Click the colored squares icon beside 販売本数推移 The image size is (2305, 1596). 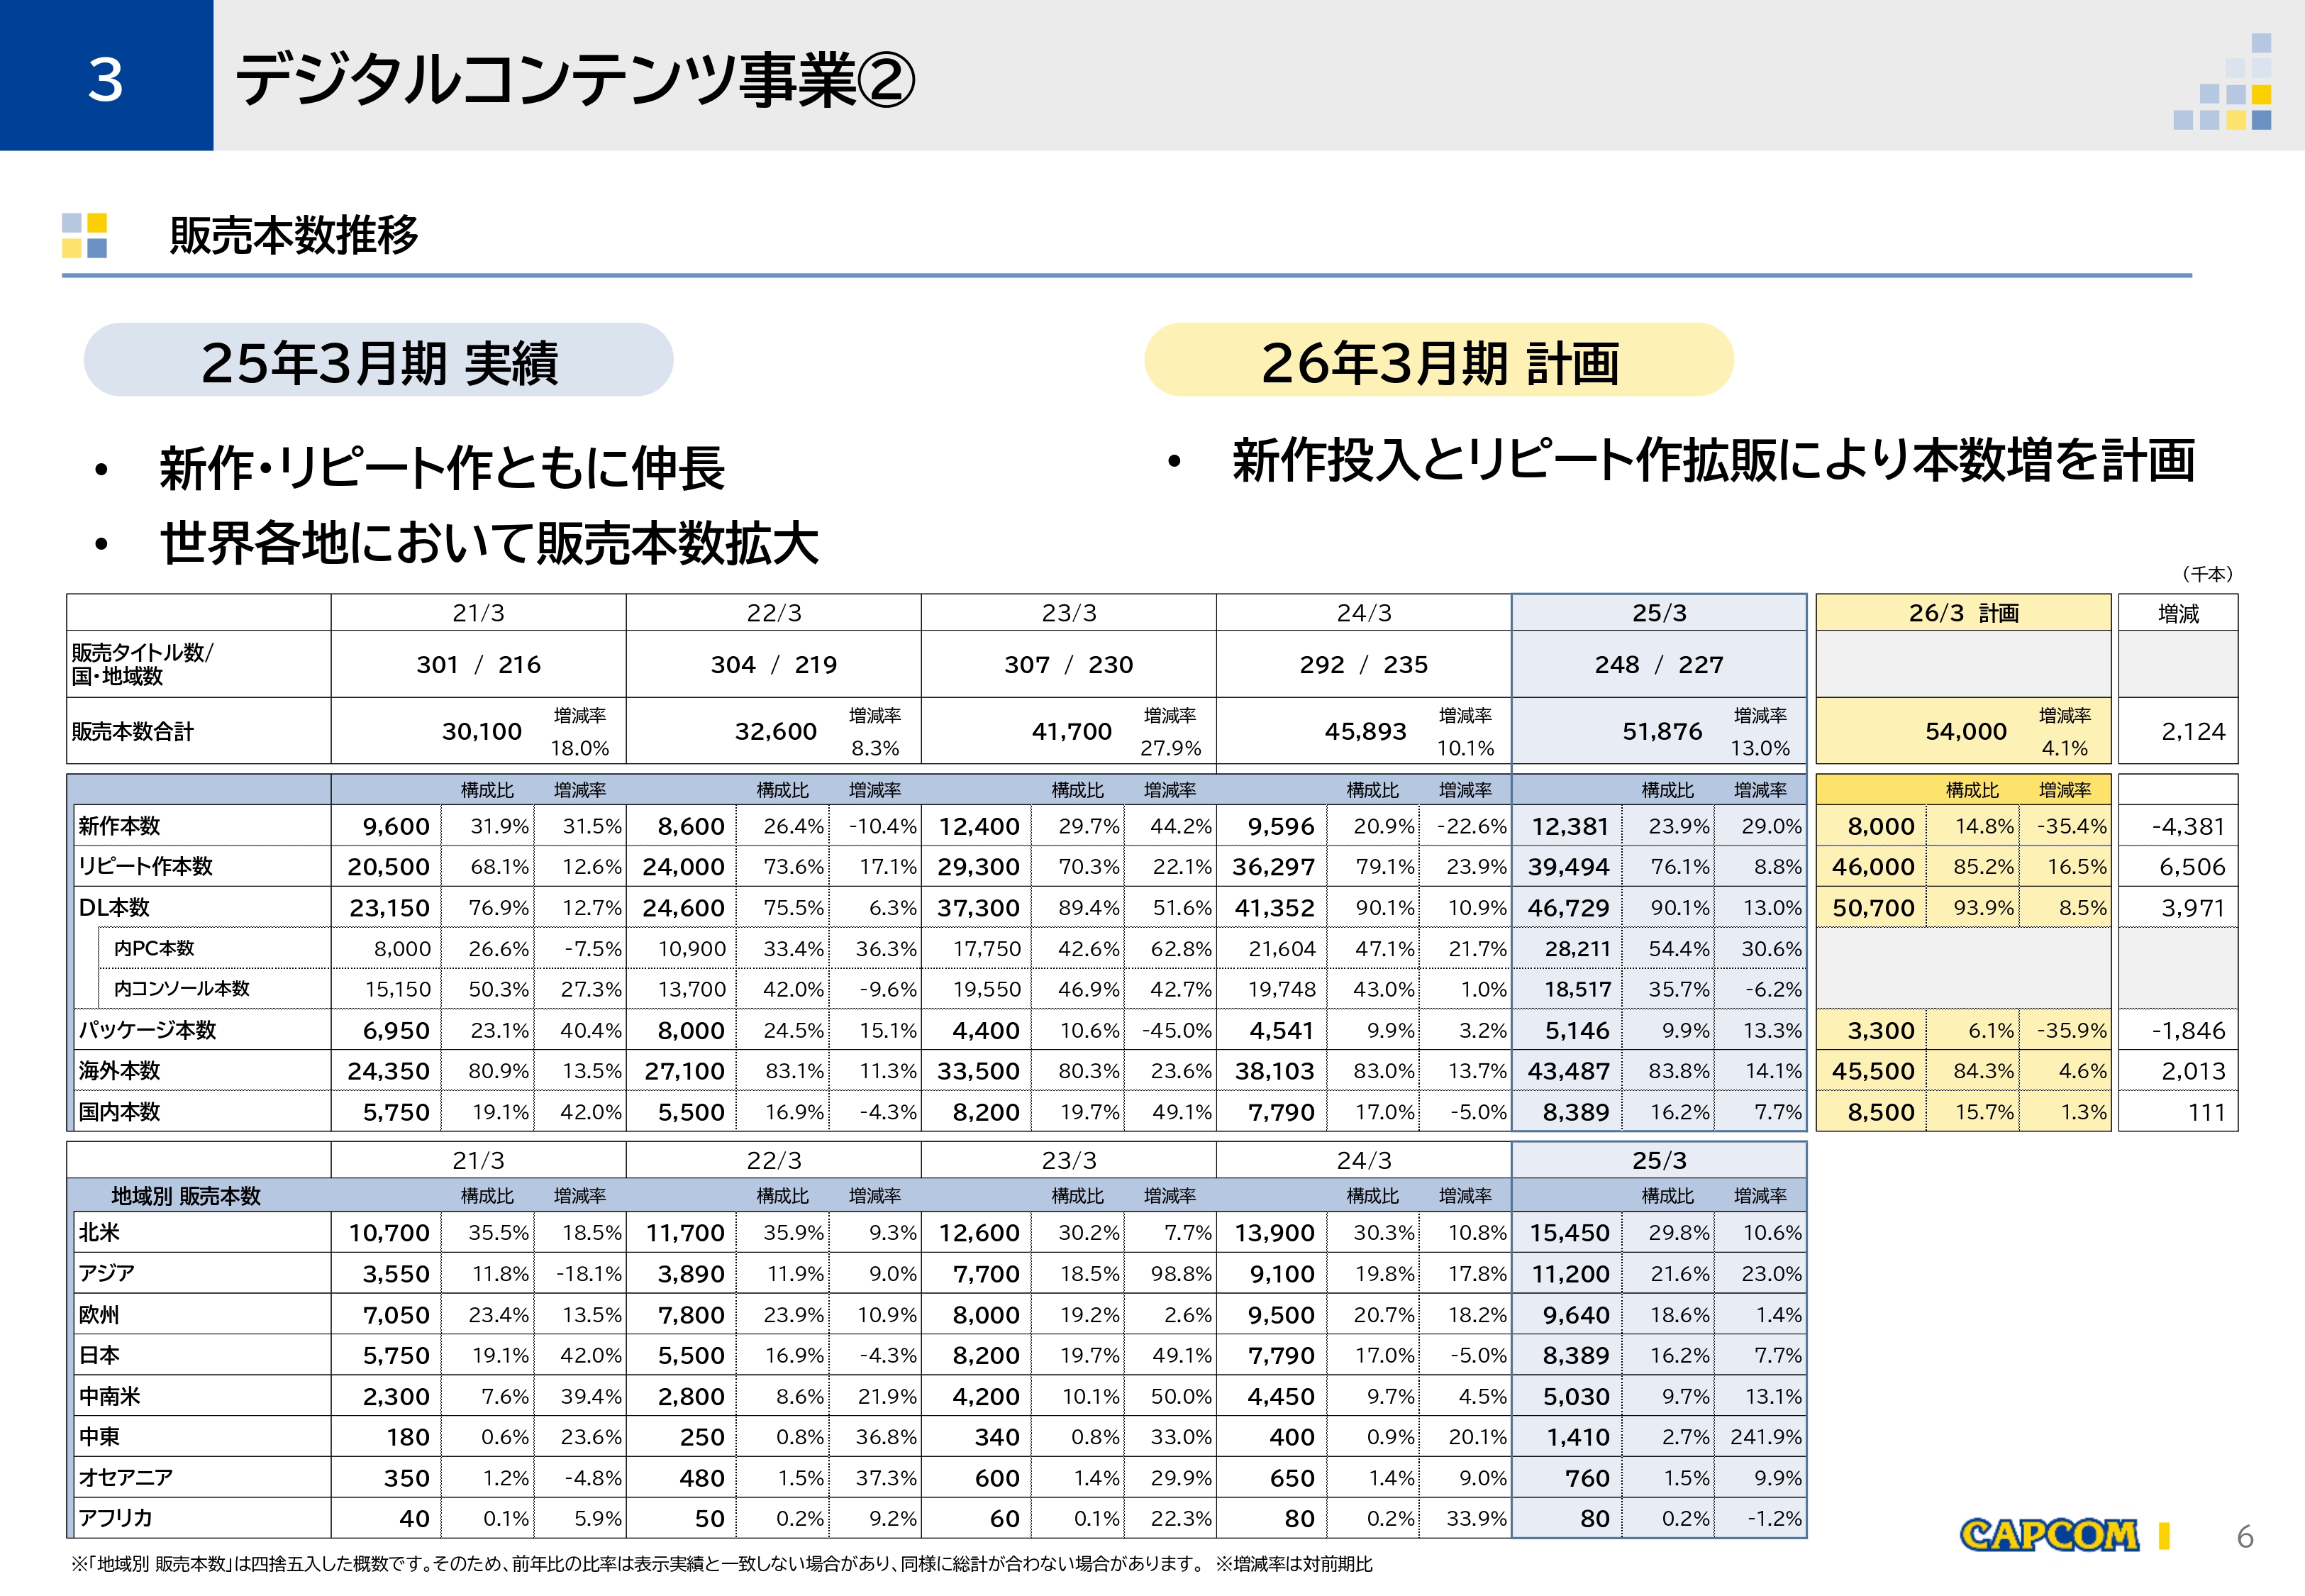[85, 235]
